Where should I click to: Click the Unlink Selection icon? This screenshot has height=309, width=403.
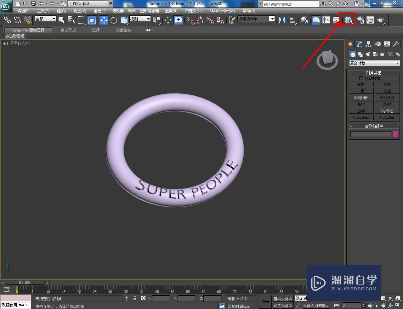[x=17, y=20]
